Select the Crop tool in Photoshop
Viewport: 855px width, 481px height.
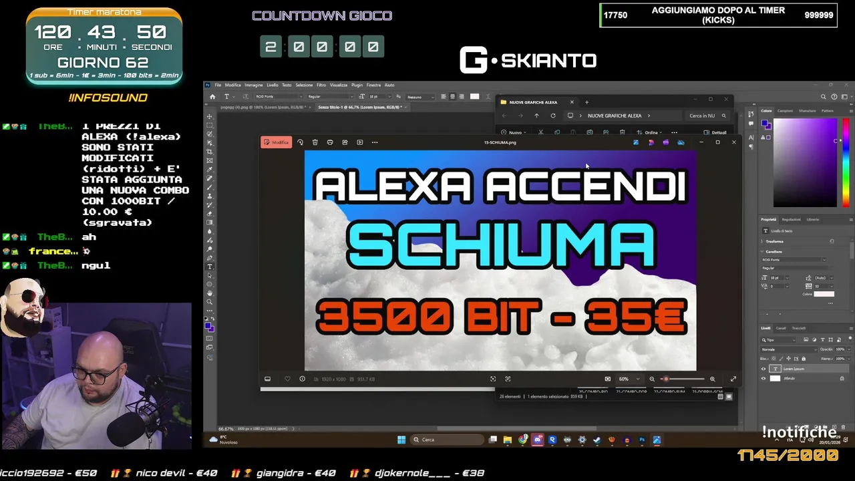(x=210, y=152)
